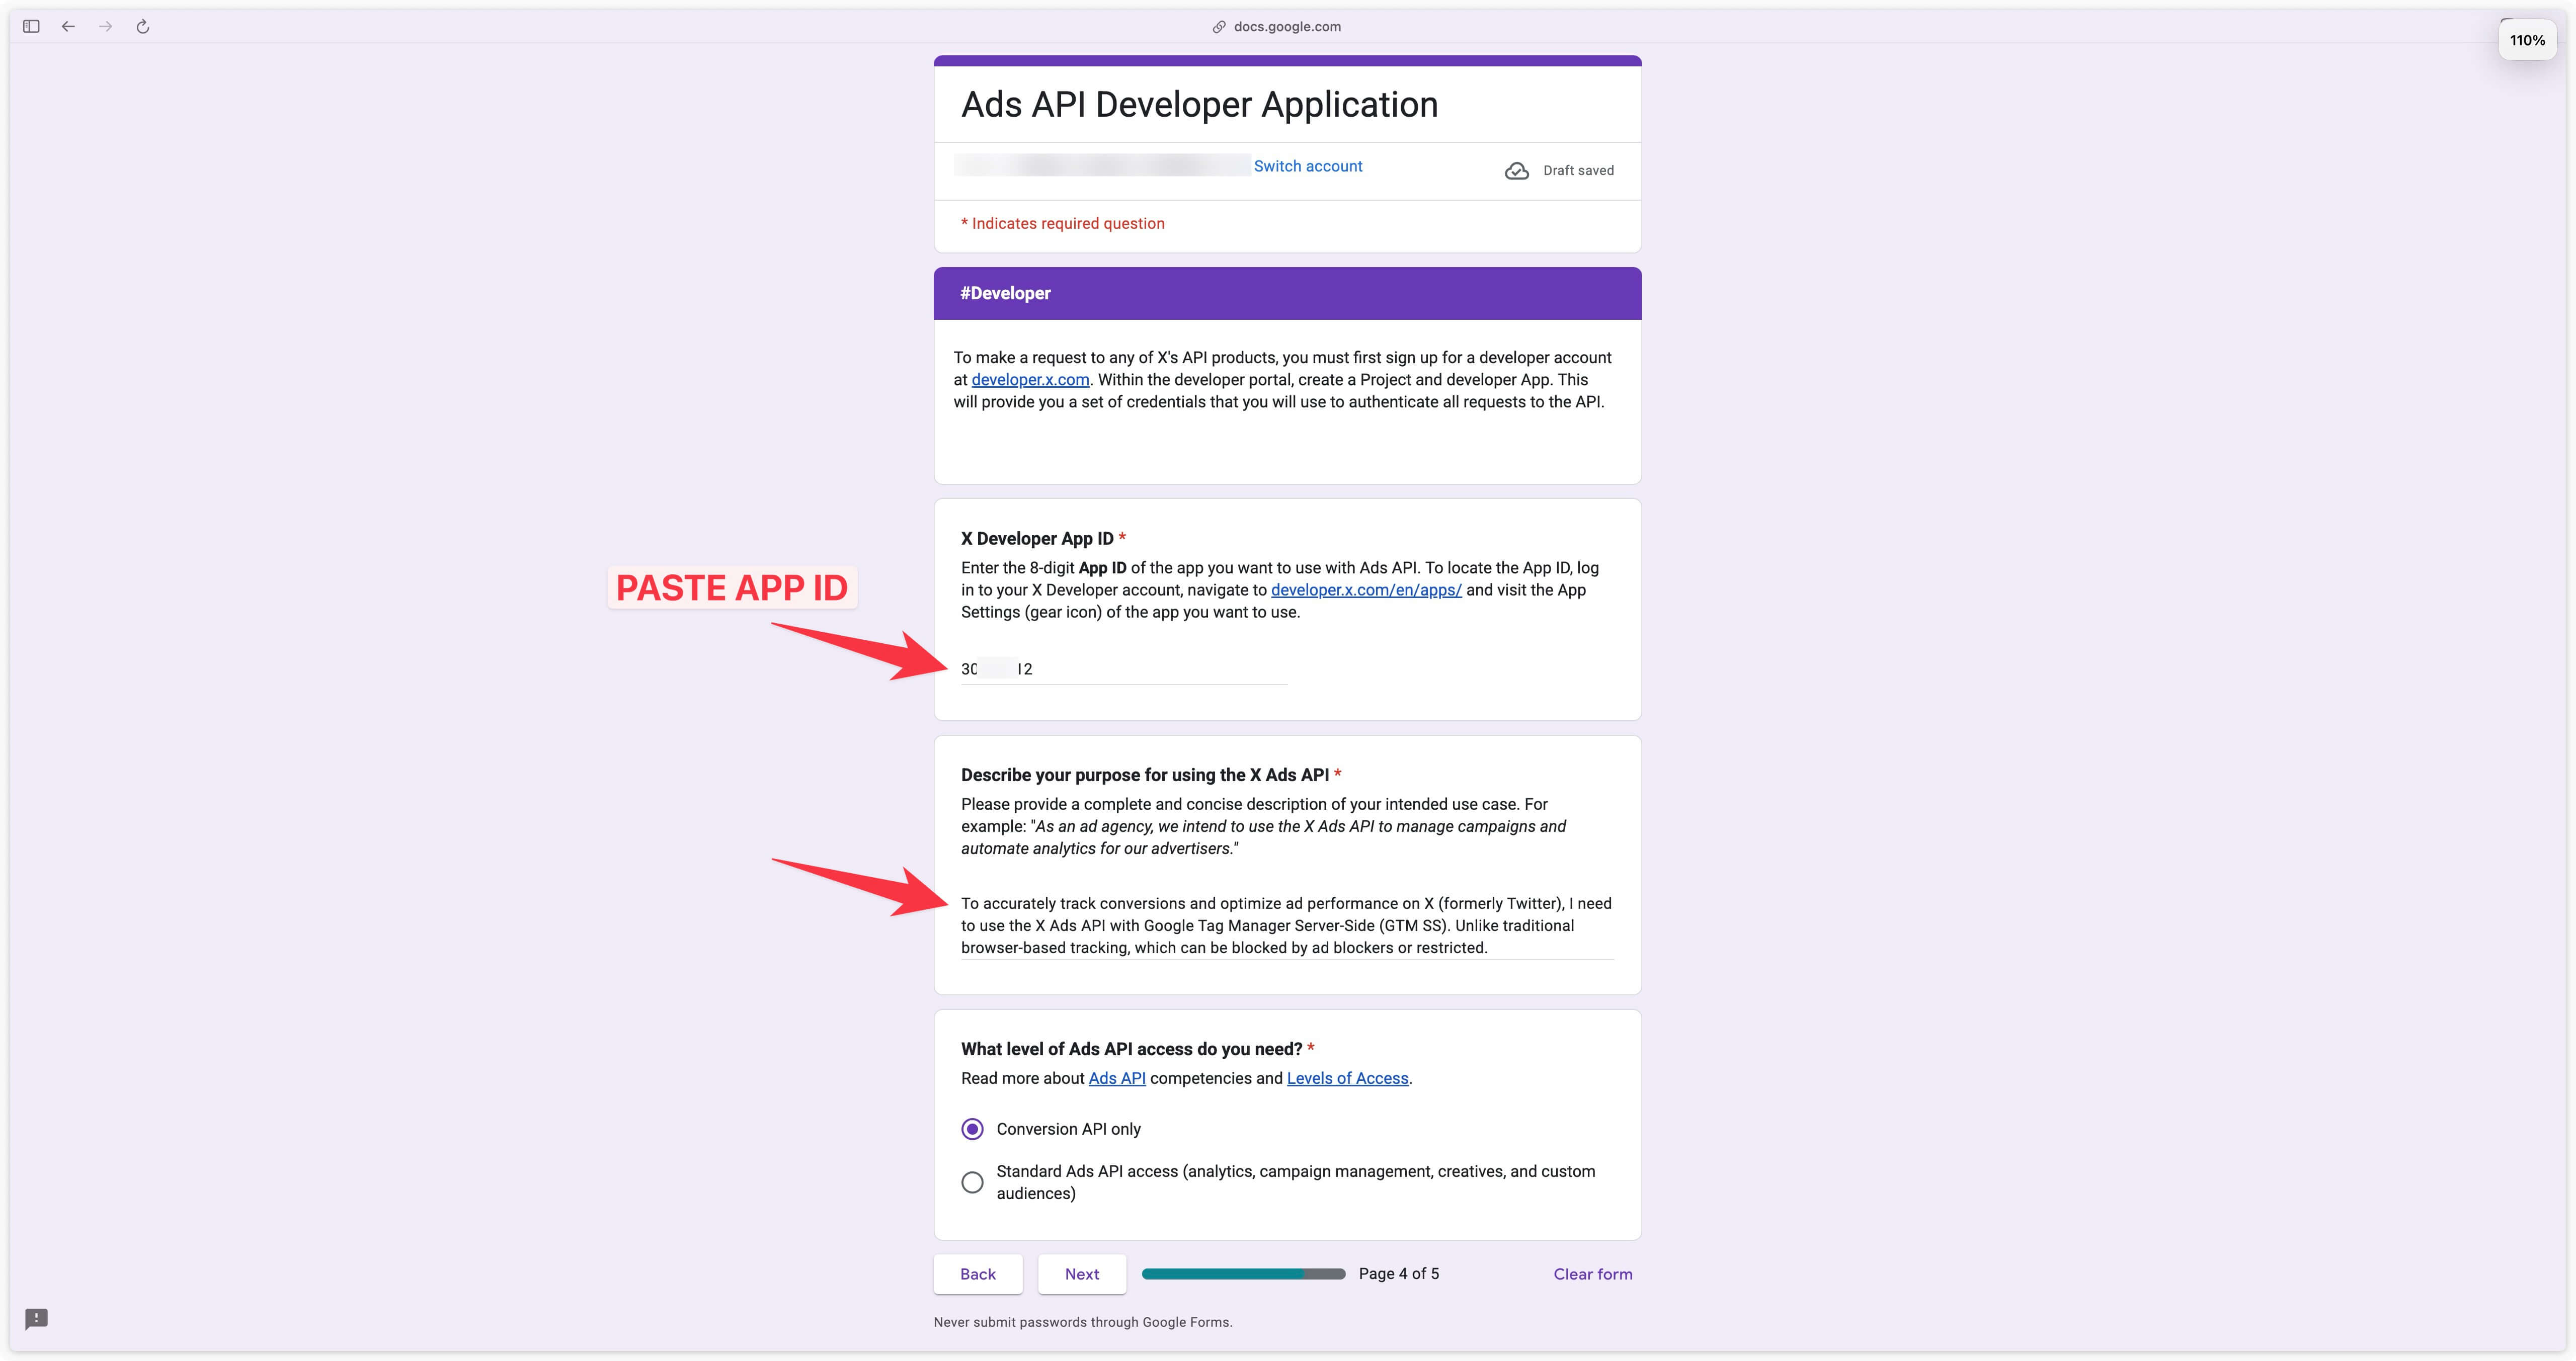Click the link icon beside docs.google.com
The height and width of the screenshot is (1361, 2576).
1219,27
